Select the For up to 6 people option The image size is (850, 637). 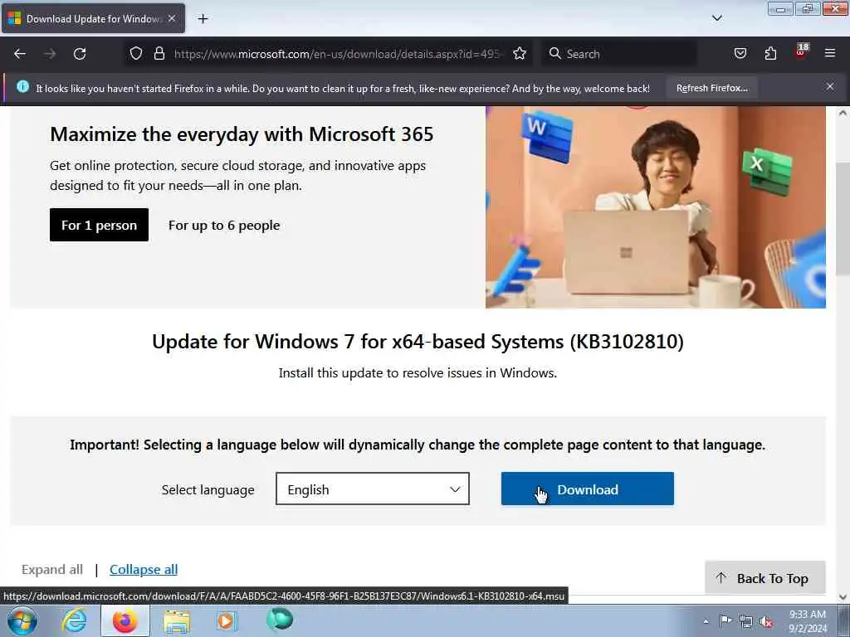(224, 226)
